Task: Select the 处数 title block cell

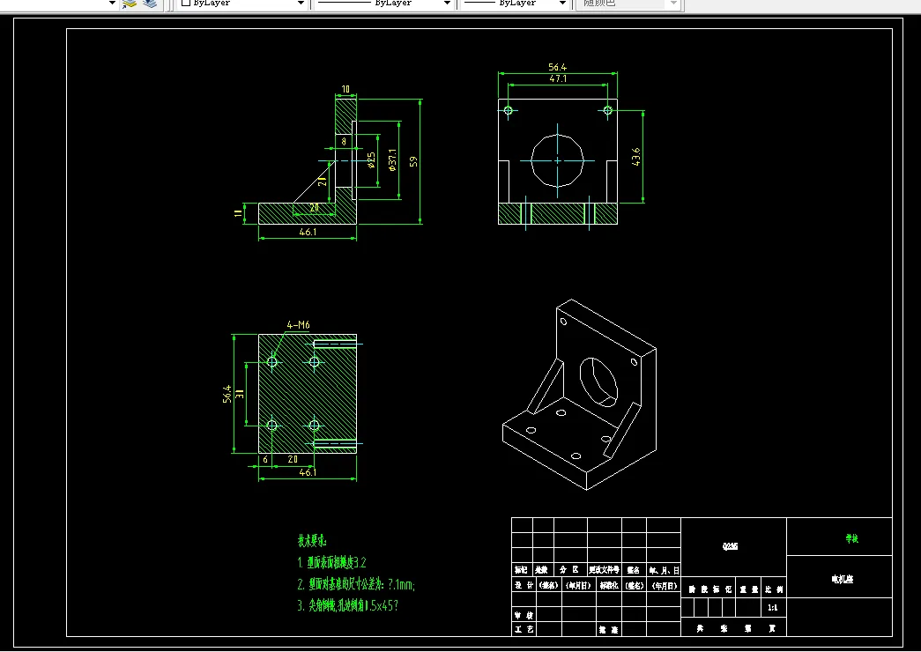Action: click(x=543, y=570)
